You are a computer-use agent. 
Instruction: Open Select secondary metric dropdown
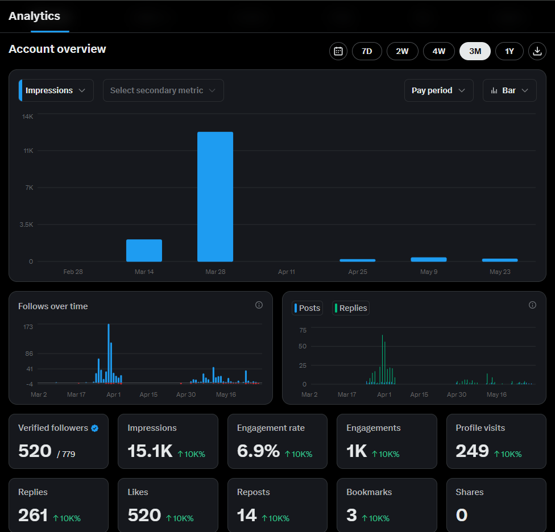163,90
